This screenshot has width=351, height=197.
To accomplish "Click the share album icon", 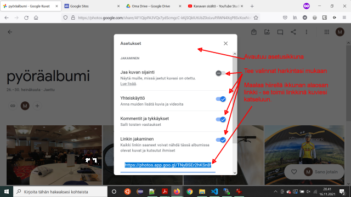I will click(293, 32).
